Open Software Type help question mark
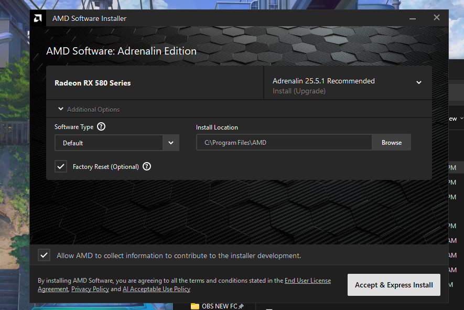Screen dimensions: 464x310 (101, 127)
